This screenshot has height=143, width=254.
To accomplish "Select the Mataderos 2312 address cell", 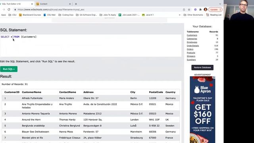I will tap(92, 114).
